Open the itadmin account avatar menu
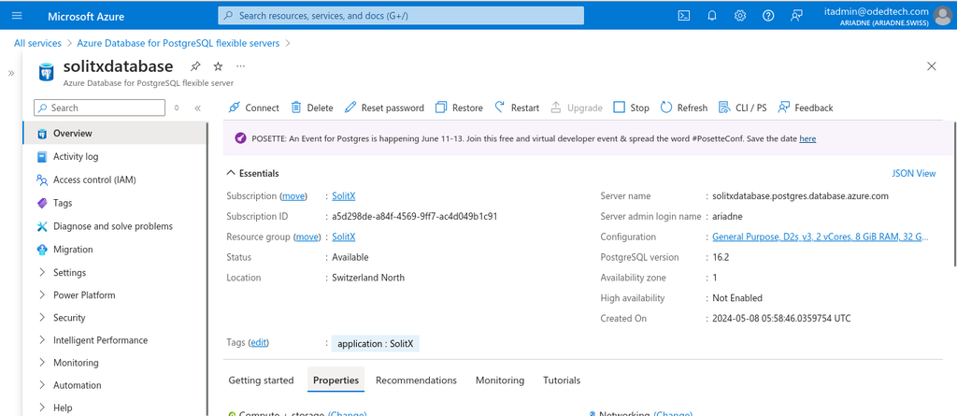Viewport: 957px width, 416px height. click(x=943, y=16)
